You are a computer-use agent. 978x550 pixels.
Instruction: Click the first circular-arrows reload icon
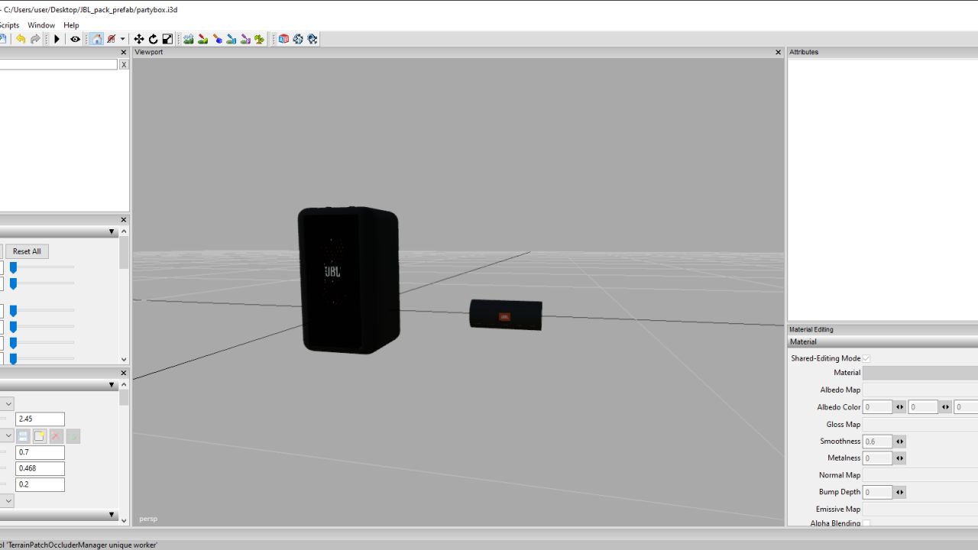click(298, 39)
